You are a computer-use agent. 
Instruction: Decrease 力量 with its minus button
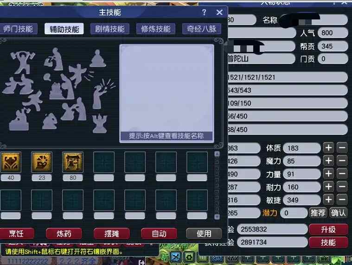click(342, 174)
